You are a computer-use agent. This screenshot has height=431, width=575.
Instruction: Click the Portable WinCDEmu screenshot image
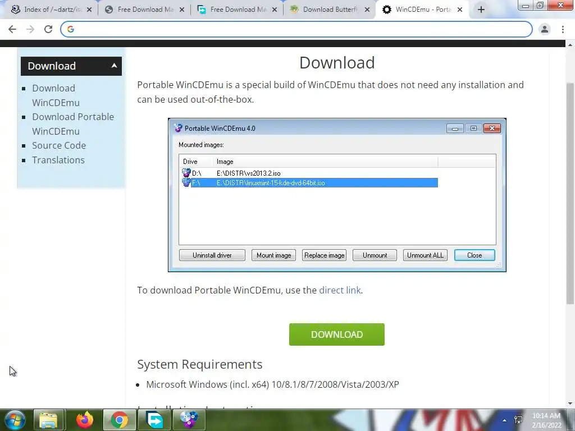tap(337, 195)
